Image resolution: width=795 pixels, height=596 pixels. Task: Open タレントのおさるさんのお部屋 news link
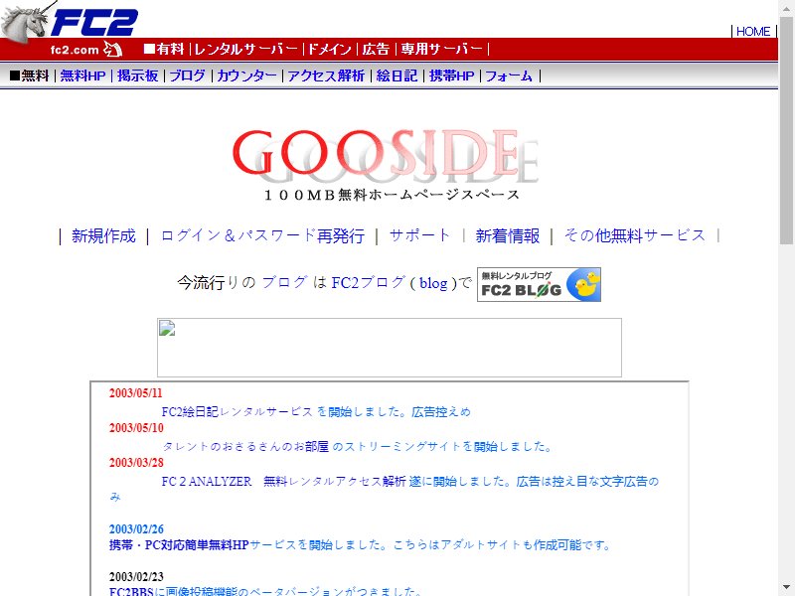tap(245, 446)
